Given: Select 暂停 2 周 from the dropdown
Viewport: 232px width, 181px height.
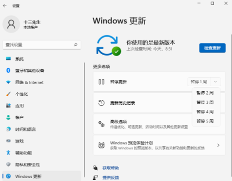Looking at the screenshot, I should pos(205,93).
